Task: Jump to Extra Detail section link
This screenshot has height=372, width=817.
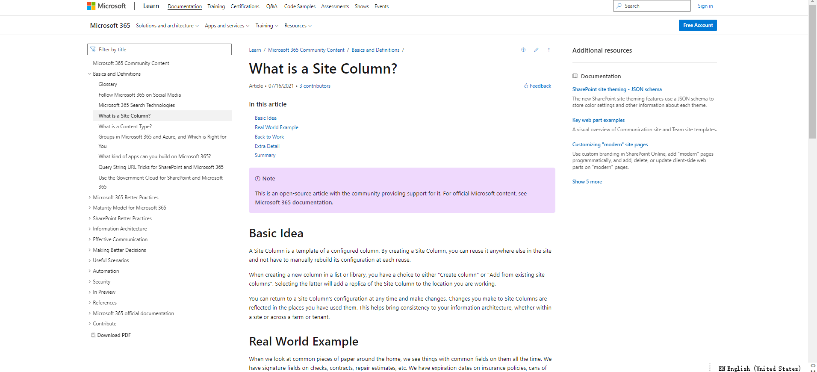Action: (267, 146)
